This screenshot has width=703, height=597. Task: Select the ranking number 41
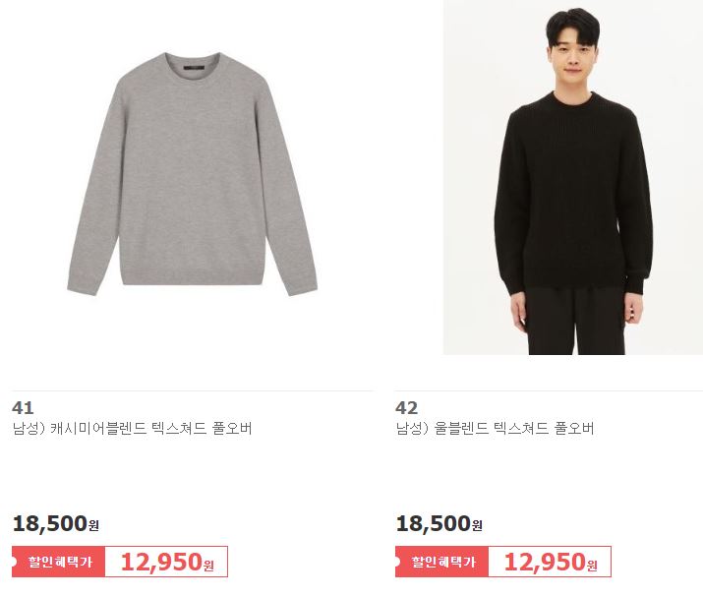(x=23, y=408)
